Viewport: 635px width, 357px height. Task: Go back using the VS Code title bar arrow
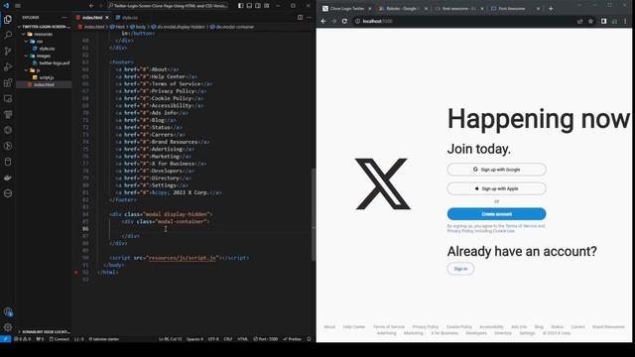91,6
